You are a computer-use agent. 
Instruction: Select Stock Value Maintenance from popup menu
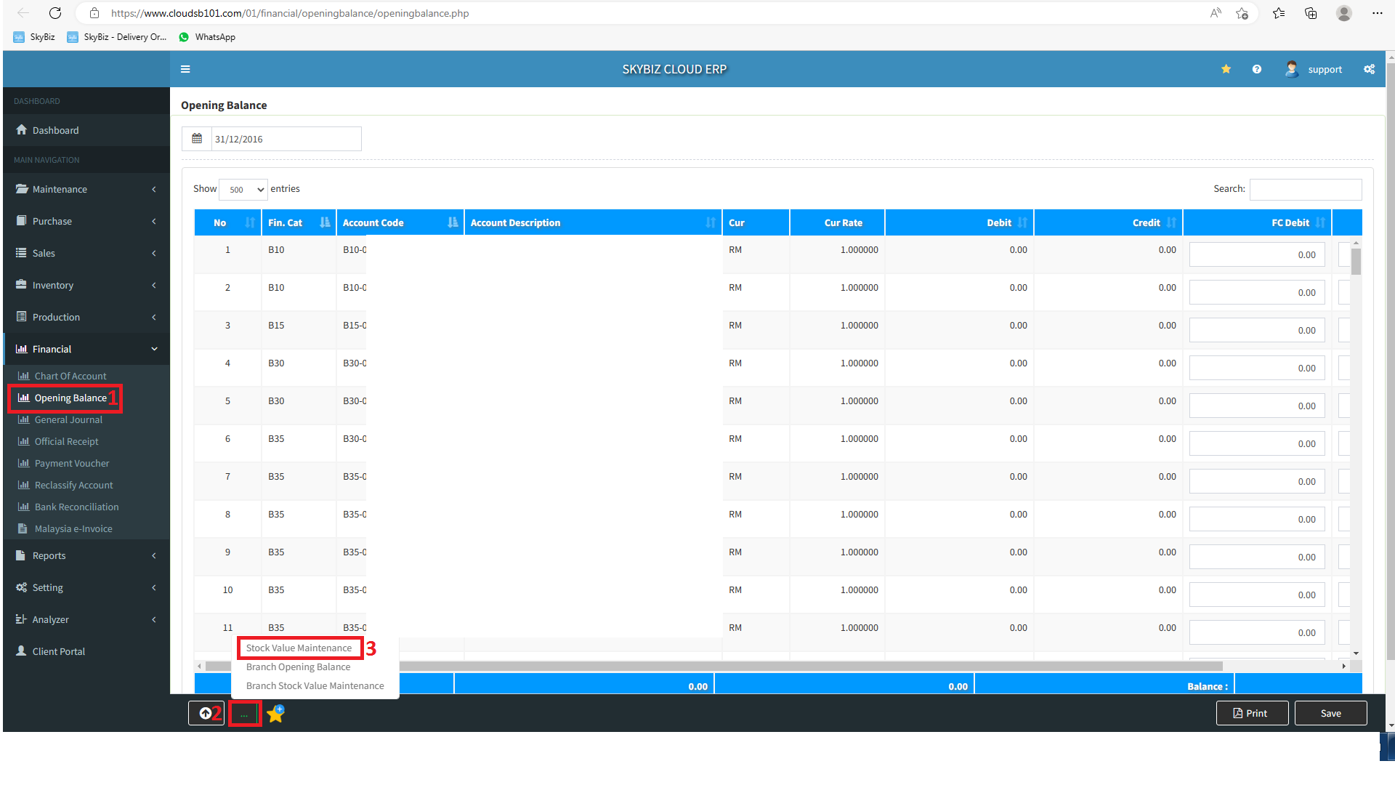299,648
